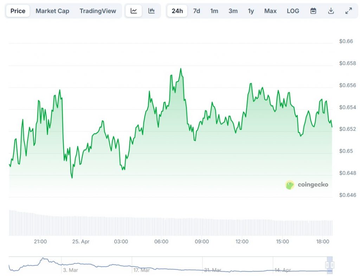The width and height of the screenshot is (360, 276).
Task: Click the 17. Mar point in navigator
Action: (x=141, y=270)
